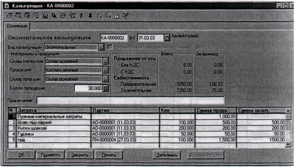The height and width of the screenshot is (167, 294).
Task: Click the Примечание input field
Action: 130,100
